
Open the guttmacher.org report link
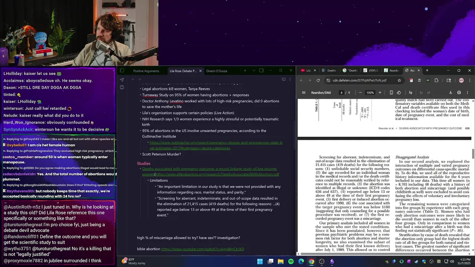click(x=216, y=145)
